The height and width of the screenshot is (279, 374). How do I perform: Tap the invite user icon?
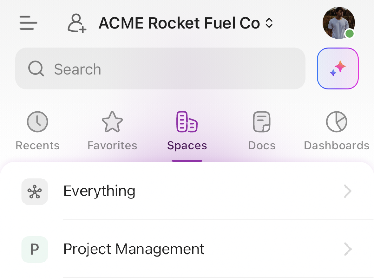tap(76, 23)
